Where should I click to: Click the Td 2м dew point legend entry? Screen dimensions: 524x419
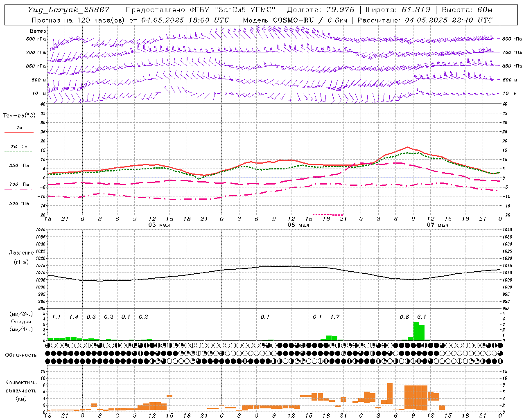click(19, 146)
